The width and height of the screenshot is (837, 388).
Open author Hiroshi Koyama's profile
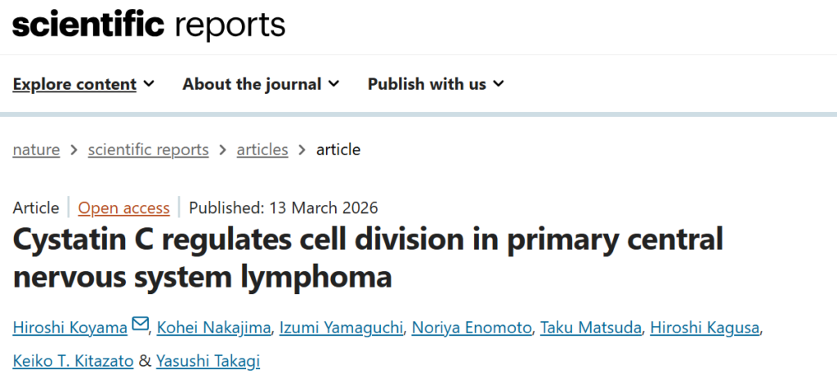pos(70,328)
